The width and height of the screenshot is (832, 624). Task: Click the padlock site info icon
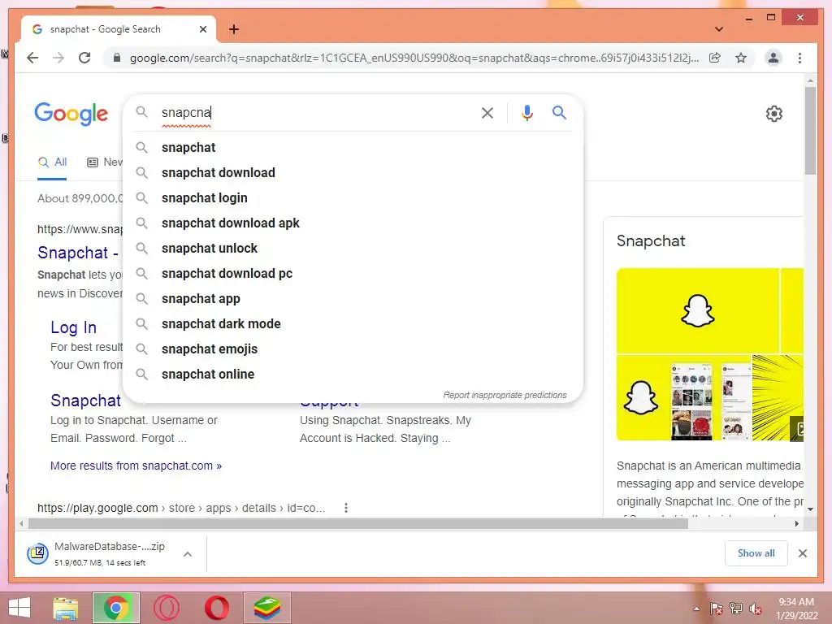coord(117,58)
